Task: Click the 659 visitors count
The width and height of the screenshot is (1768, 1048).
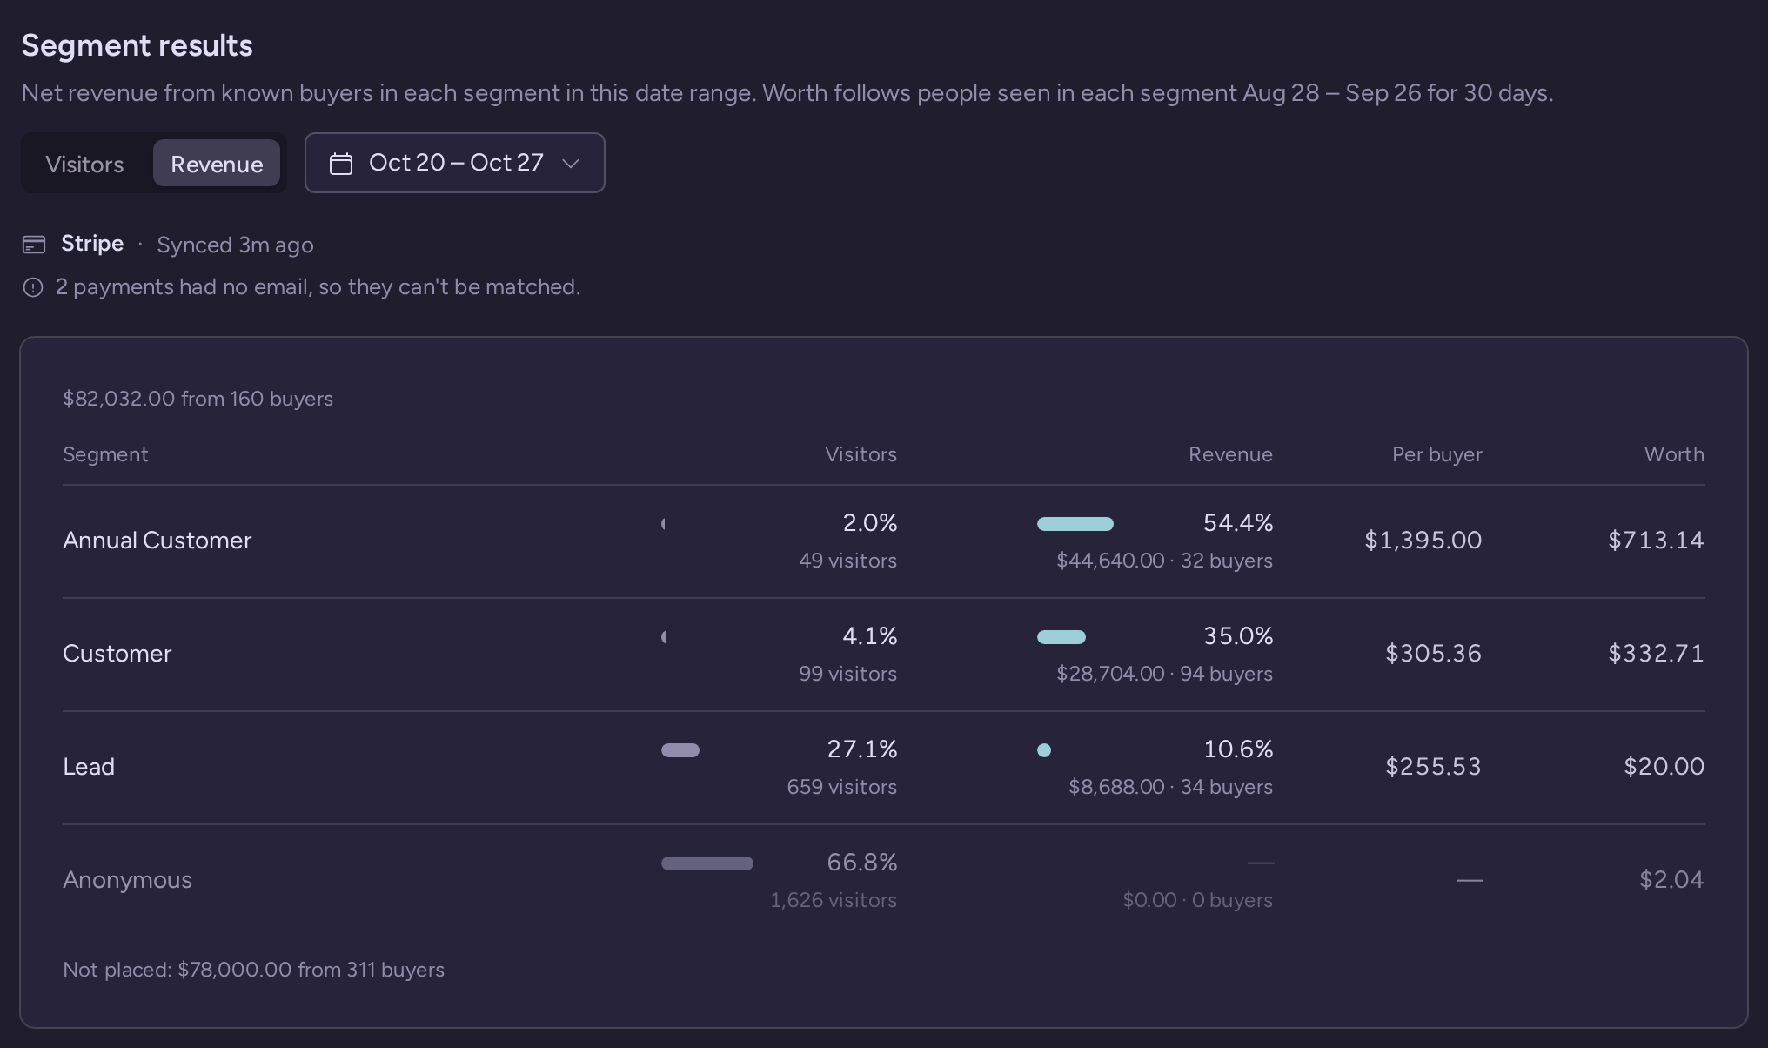Action: pyautogui.click(x=841, y=787)
